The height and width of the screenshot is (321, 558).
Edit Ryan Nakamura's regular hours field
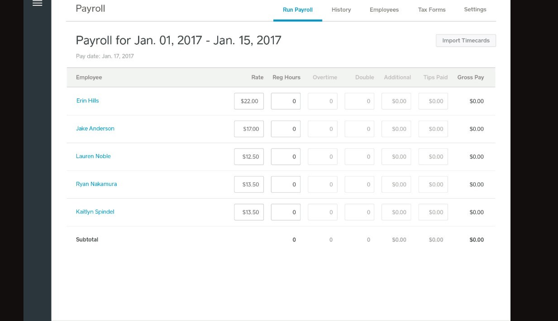286,184
